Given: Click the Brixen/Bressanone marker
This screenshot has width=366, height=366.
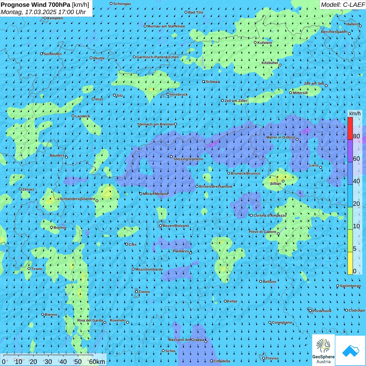Looking at the screenshot, I should coord(197,186).
